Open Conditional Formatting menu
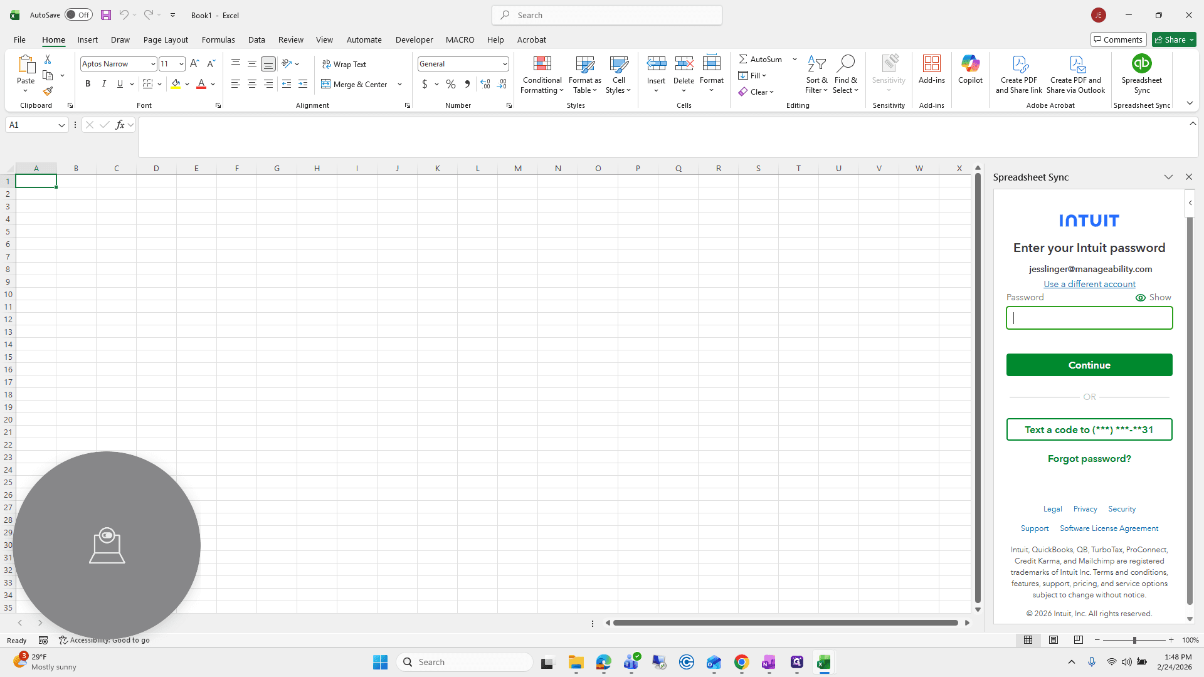 pyautogui.click(x=542, y=74)
